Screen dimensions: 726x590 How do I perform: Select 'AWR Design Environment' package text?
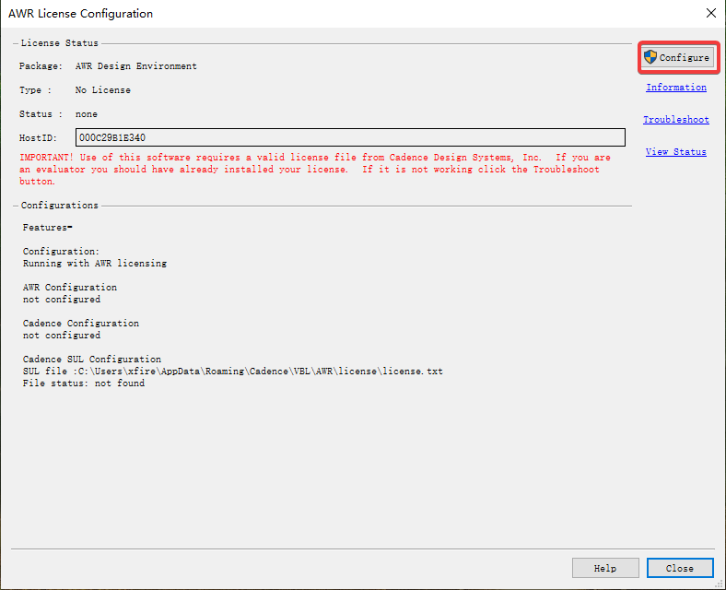click(136, 66)
